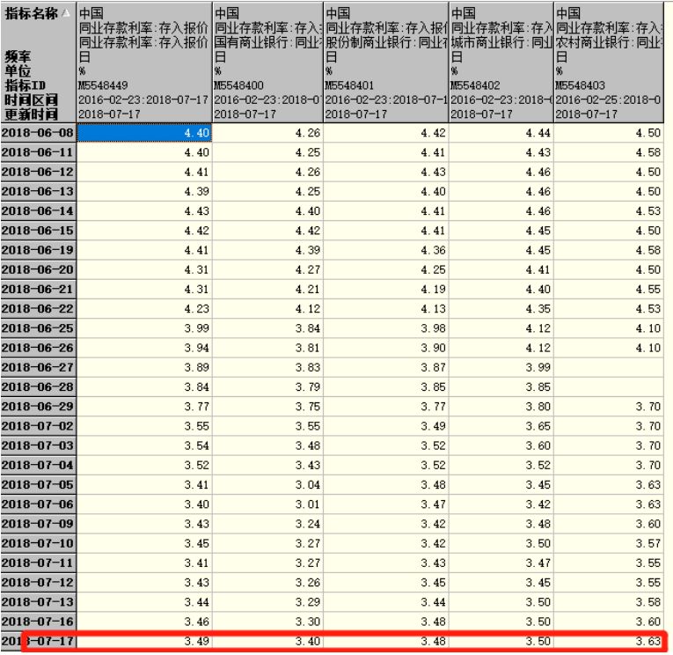Select row header 2018-06-14

(38, 211)
